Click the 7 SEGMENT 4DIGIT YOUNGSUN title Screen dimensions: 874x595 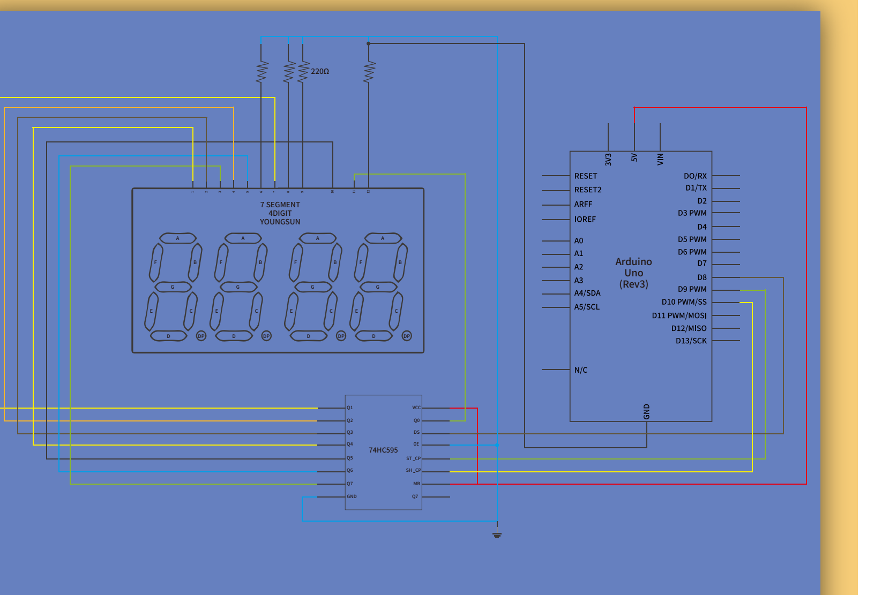[280, 213]
